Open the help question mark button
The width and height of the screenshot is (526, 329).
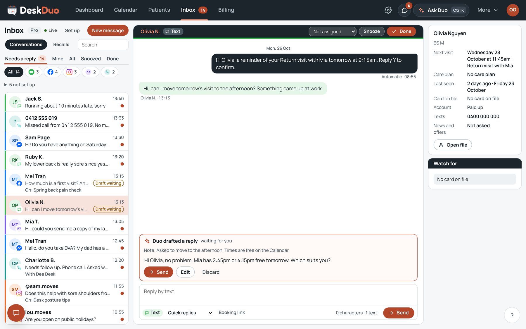pyautogui.click(x=512, y=315)
